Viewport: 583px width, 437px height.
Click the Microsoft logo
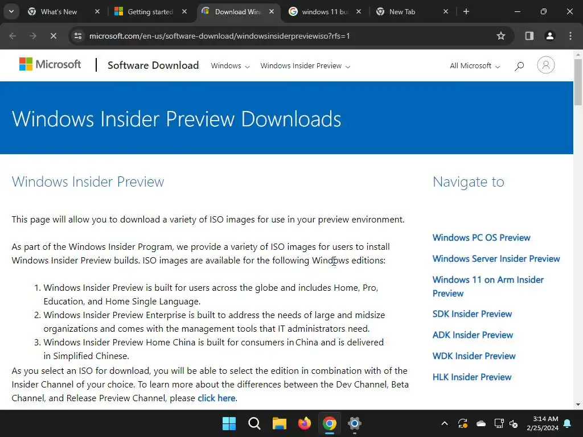50,64
